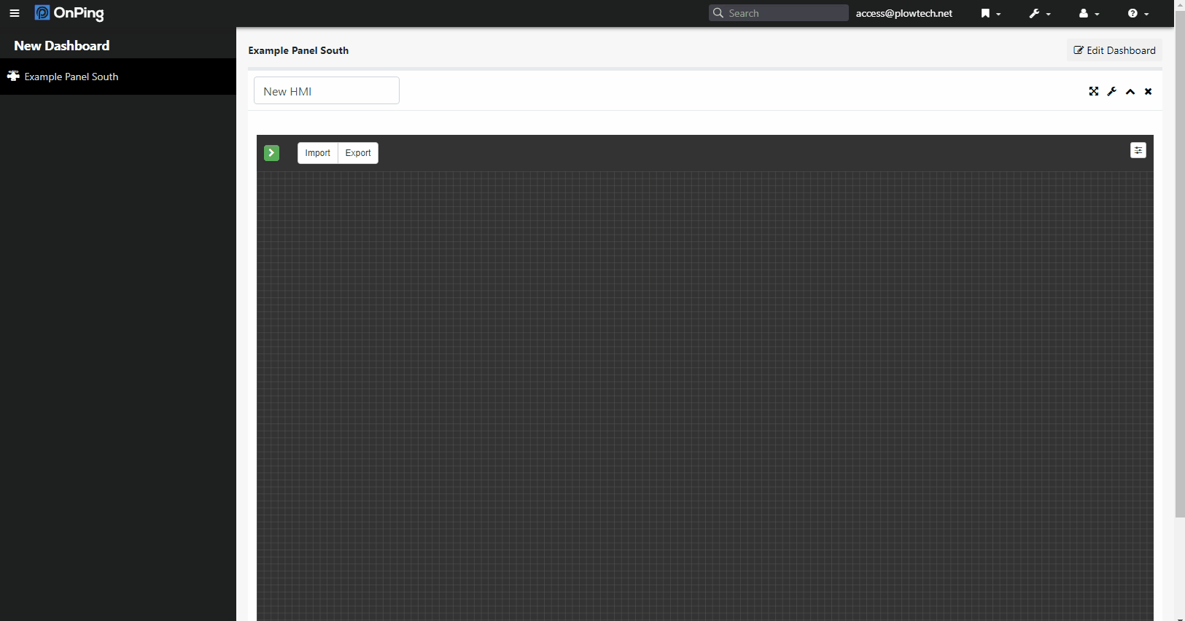
Task: Click the green arrow HMI toggle icon
Action: pos(271,153)
